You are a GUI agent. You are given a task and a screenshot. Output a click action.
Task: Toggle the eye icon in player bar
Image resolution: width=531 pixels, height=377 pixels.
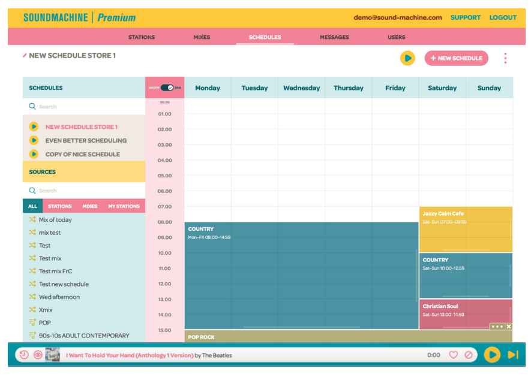coord(38,355)
